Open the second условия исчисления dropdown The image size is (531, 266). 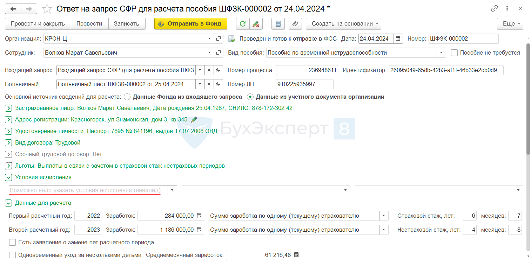346,190
